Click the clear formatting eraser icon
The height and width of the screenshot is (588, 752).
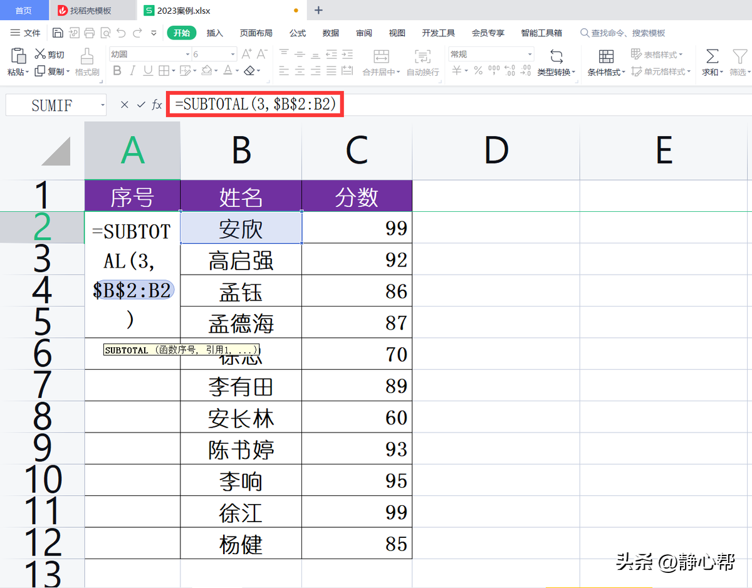pos(249,71)
